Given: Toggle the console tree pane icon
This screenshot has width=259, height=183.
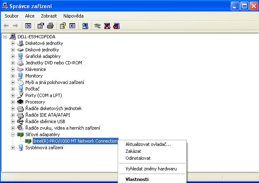Looking at the screenshot, I should (x=28, y=26).
